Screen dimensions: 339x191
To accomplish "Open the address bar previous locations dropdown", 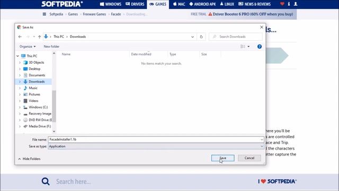I will click(x=192, y=37).
